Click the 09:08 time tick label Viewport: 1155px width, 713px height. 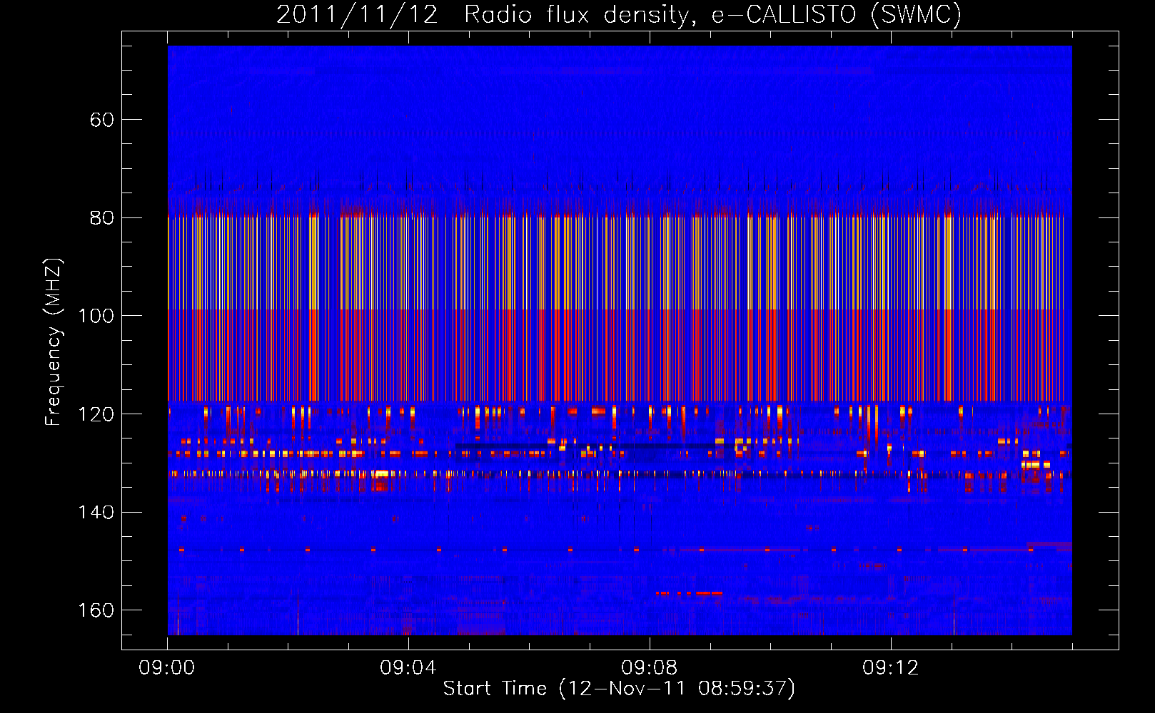(x=650, y=668)
